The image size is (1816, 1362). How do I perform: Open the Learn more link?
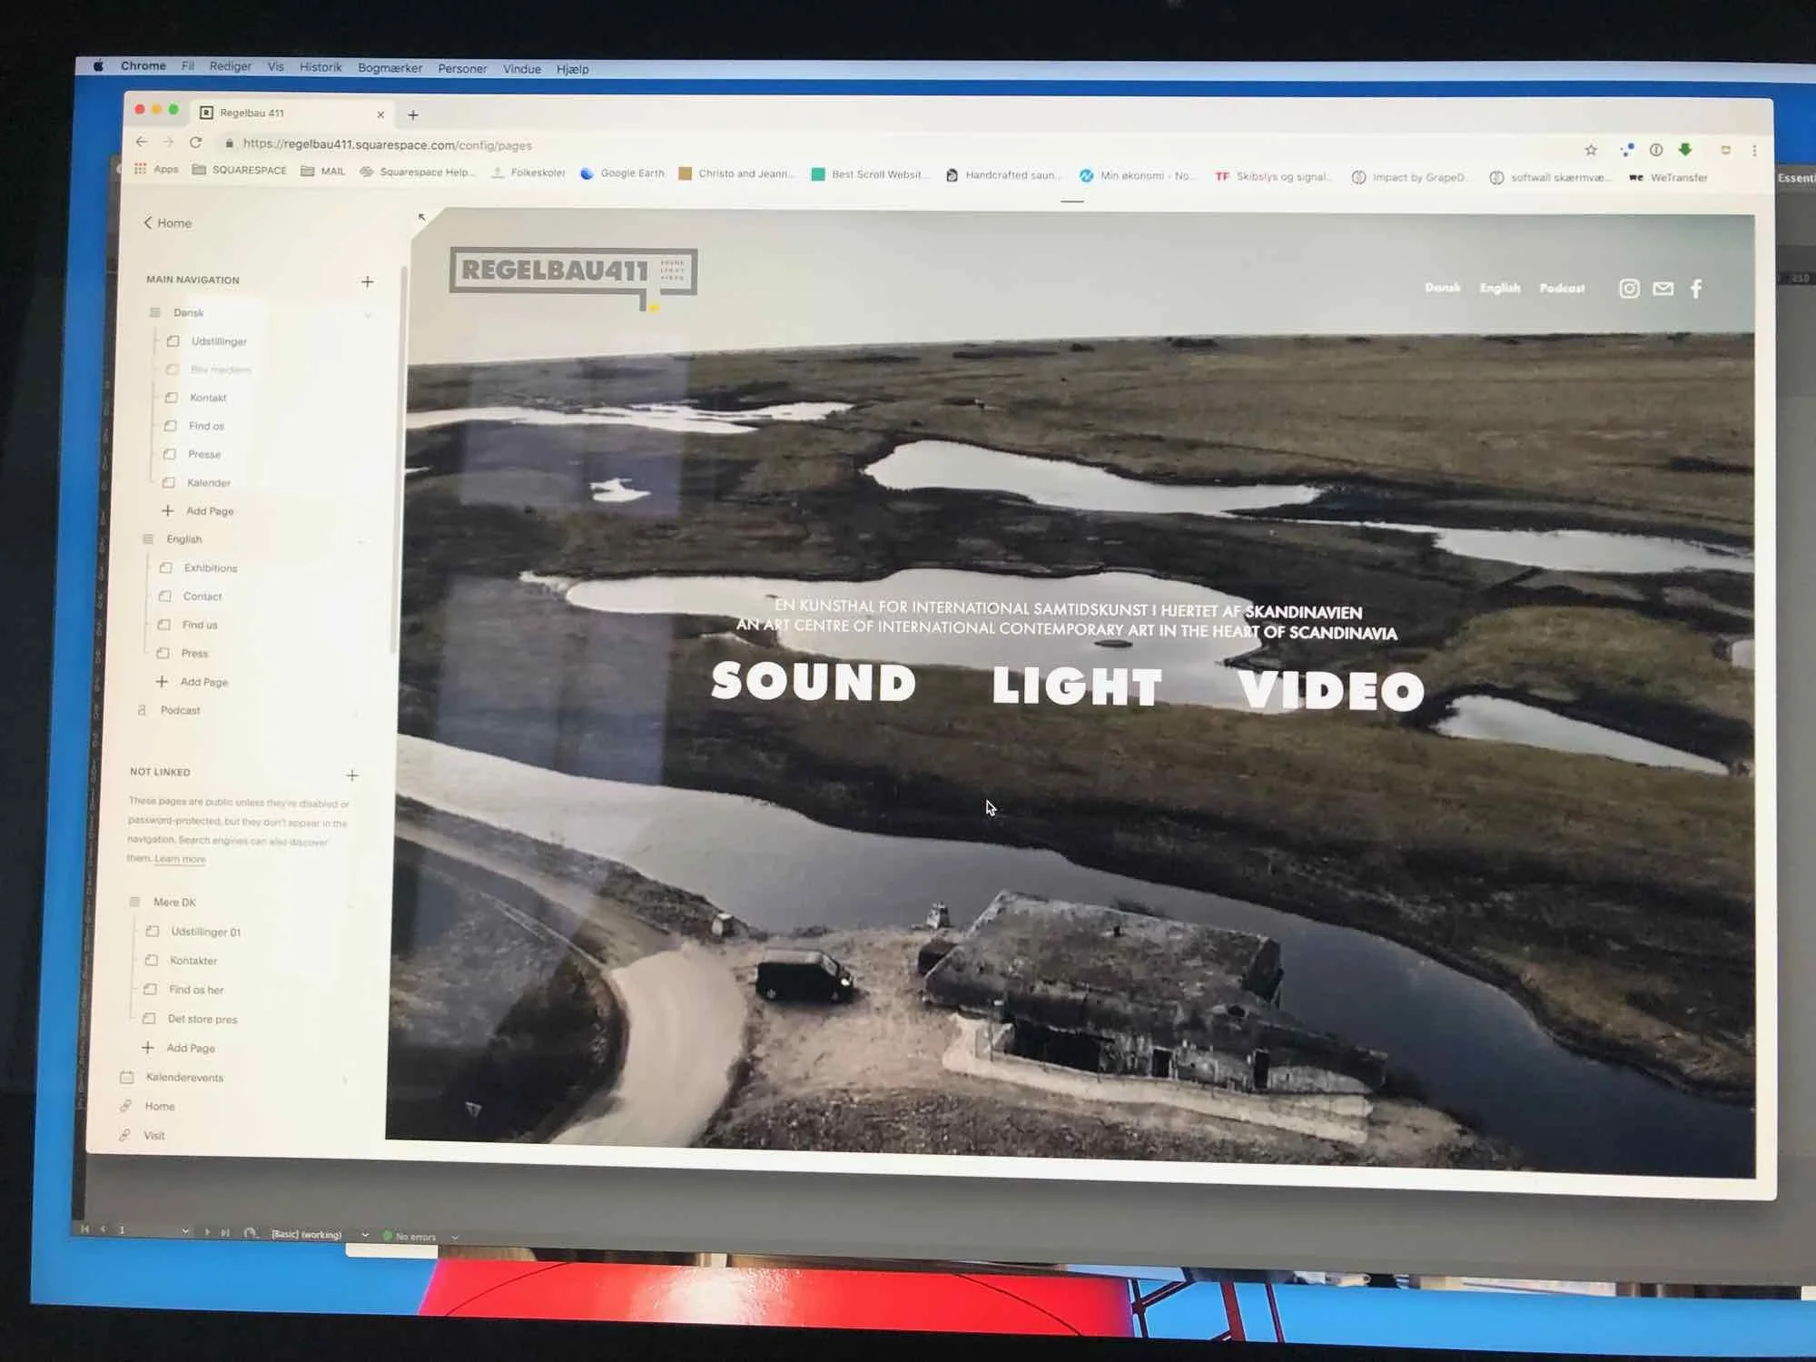tap(180, 858)
